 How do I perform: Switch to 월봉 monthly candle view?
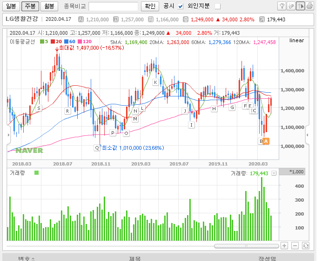(x=49, y=6)
